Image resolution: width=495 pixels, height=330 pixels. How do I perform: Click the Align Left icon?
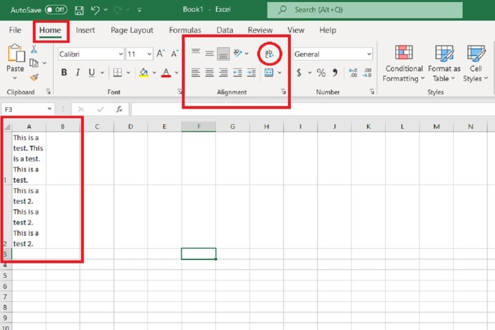195,73
